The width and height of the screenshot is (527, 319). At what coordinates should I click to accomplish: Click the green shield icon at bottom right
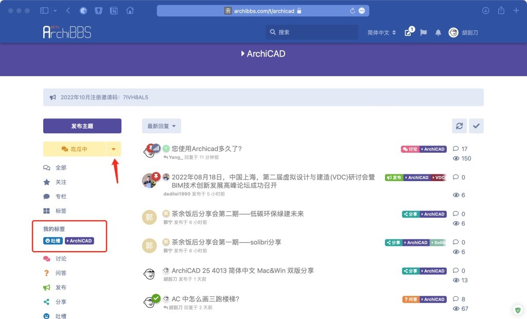[518, 310]
